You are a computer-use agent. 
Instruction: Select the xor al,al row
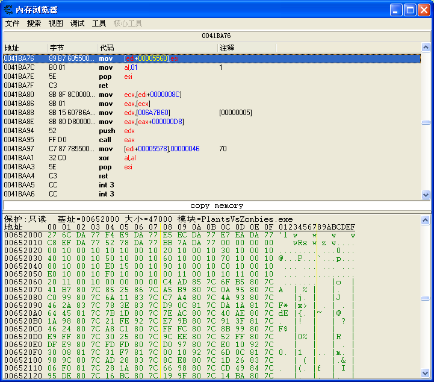[x=212, y=158]
